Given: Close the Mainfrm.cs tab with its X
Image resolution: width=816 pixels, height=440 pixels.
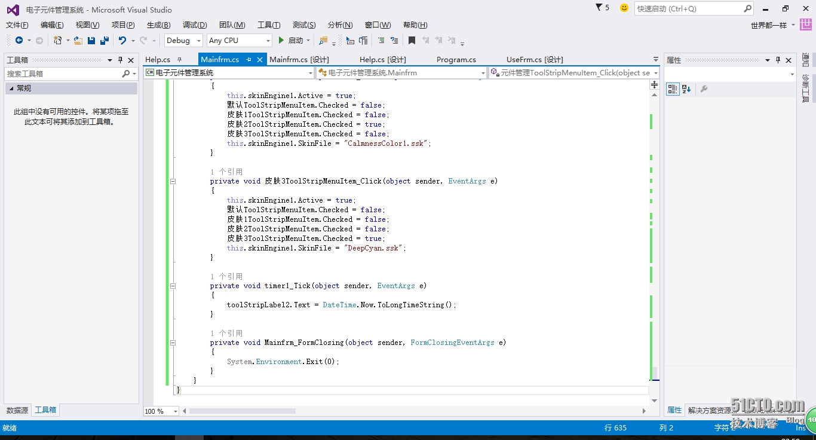Looking at the screenshot, I should (260, 60).
